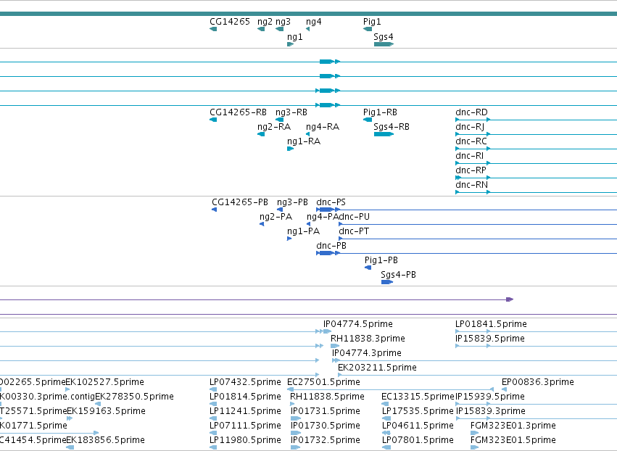Viewport: 617px width, 451px height.
Task: Click the dnc-RJ transcript label
Action: point(470,127)
